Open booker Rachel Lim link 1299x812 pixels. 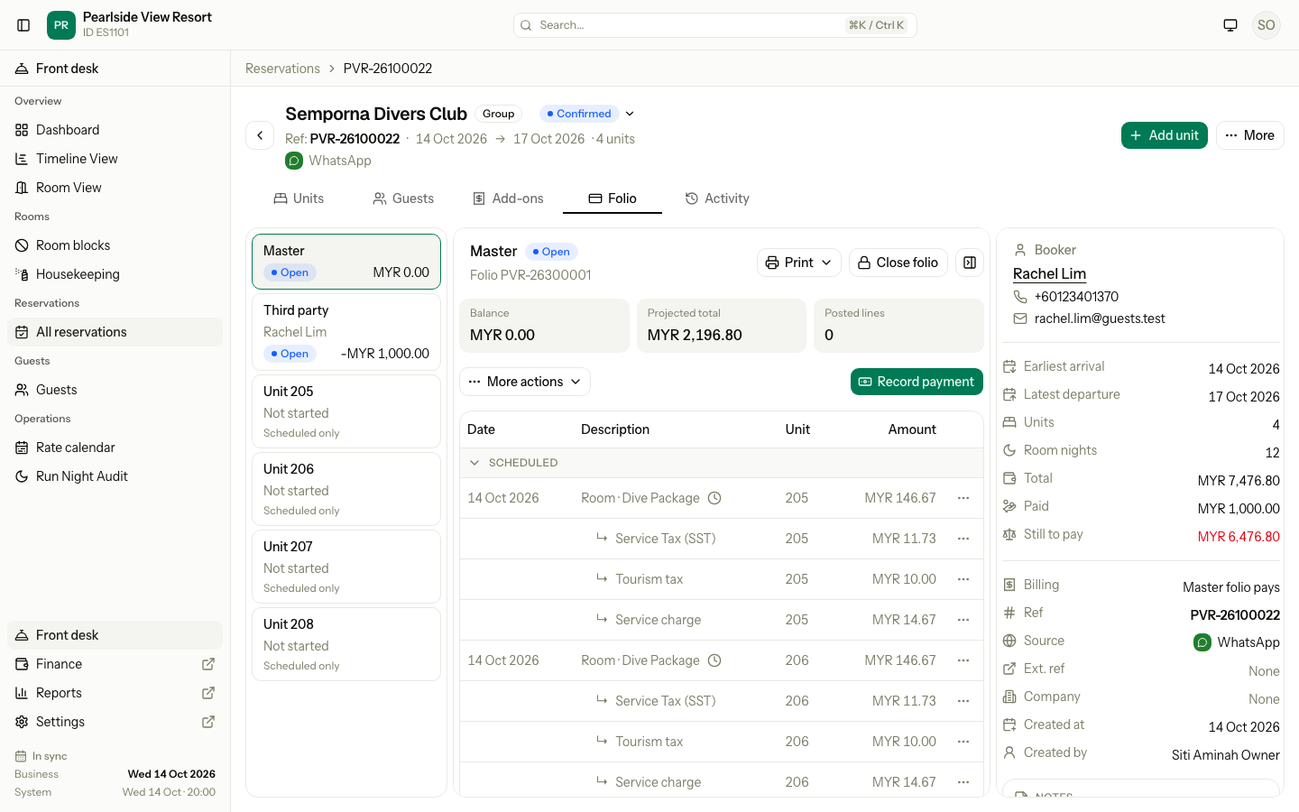(x=1049, y=274)
